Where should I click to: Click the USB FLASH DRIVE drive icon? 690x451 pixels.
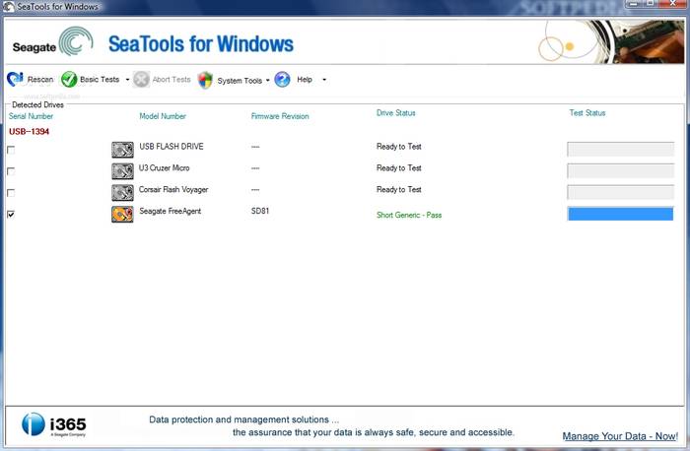pyautogui.click(x=122, y=150)
